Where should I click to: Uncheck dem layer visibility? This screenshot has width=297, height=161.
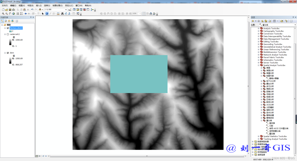point(8,53)
